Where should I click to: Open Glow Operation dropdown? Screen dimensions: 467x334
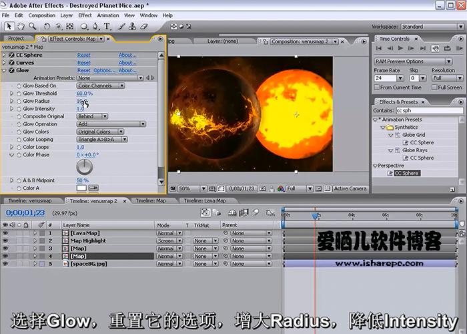[111, 124]
